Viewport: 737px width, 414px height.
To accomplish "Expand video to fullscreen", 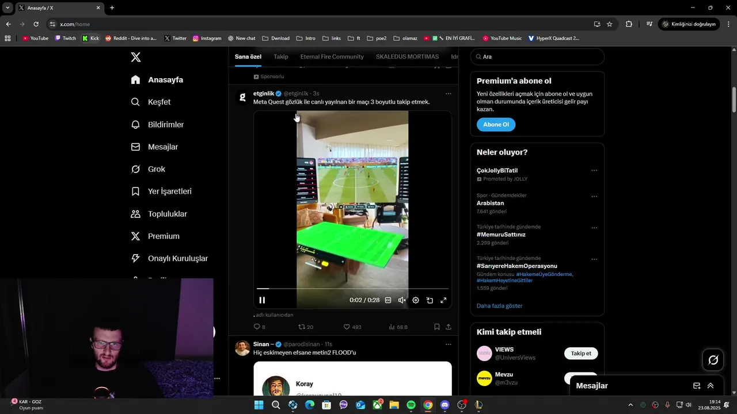I will pos(443,300).
